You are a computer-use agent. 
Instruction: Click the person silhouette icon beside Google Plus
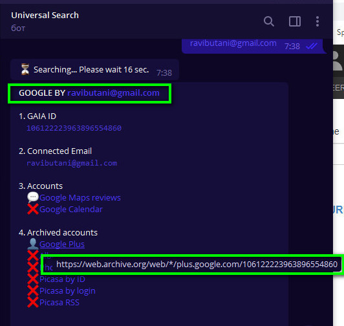click(33, 244)
